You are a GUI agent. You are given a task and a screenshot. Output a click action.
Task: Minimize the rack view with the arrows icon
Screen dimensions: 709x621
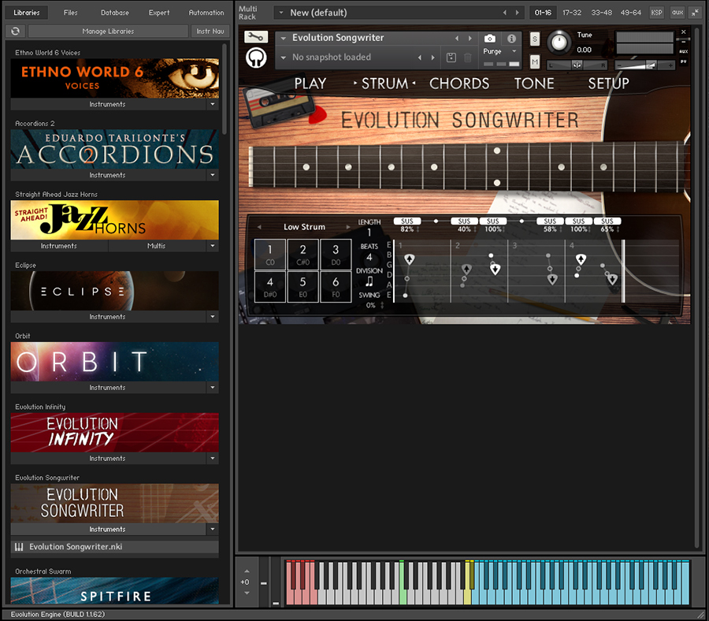click(695, 13)
